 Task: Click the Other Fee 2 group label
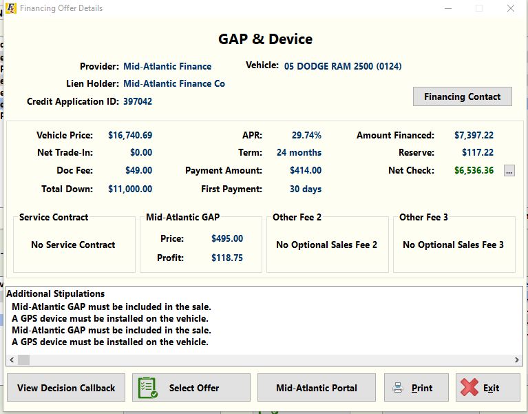pos(297,217)
